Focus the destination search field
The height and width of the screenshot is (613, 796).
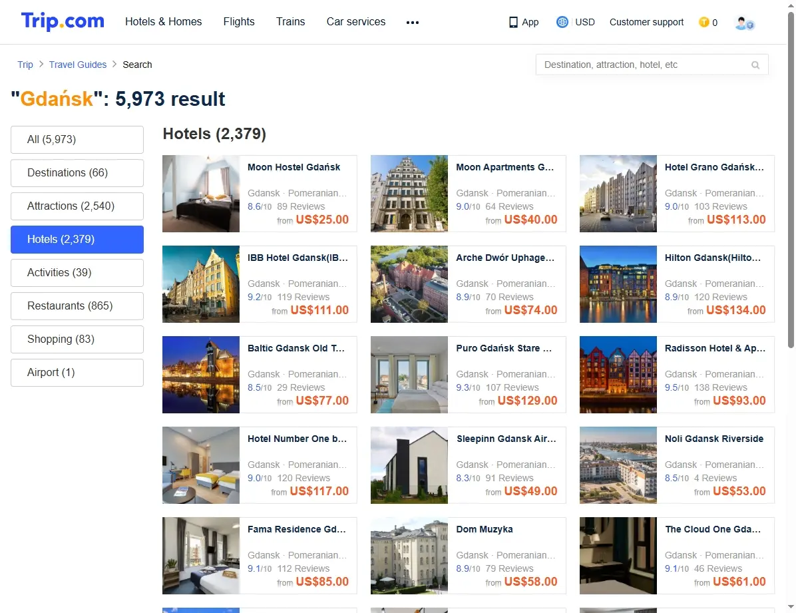pos(652,65)
